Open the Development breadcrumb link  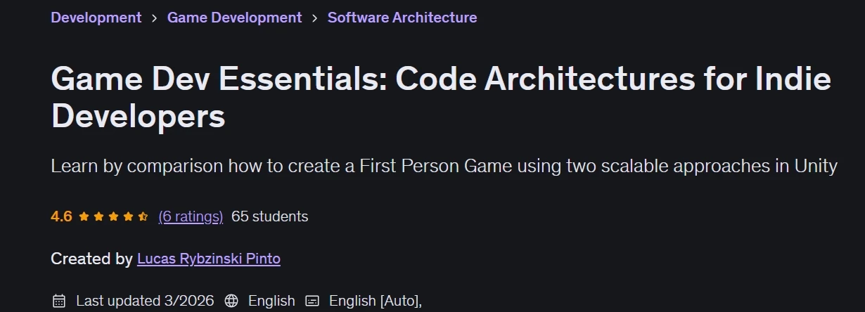coord(96,17)
